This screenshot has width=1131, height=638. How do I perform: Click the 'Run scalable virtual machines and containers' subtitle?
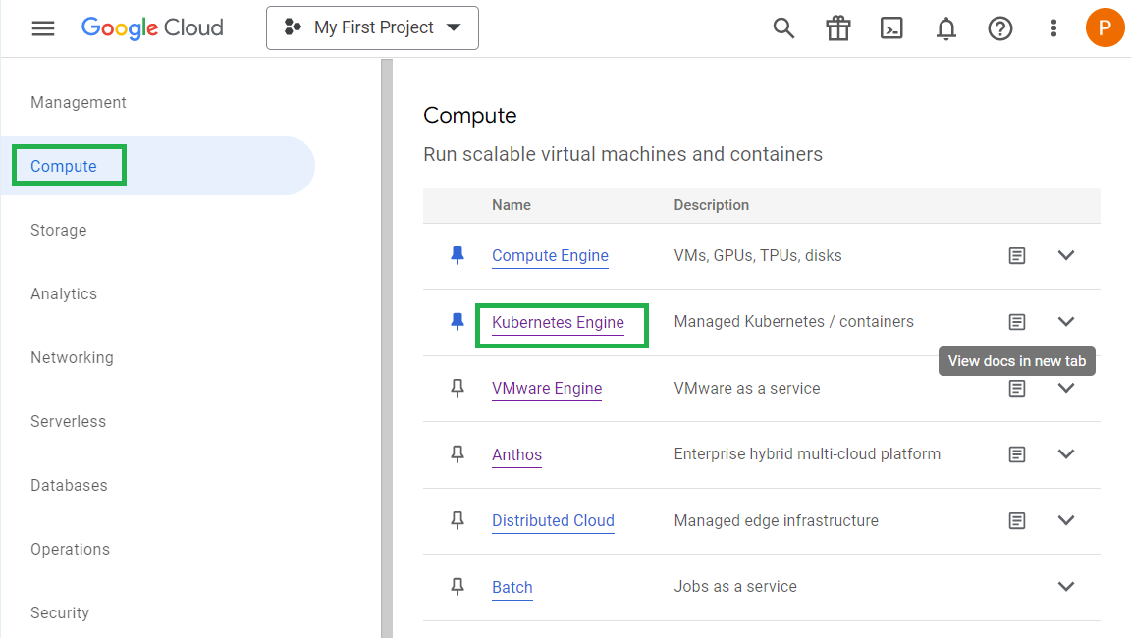pyautogui.click(x=622, y=154)
